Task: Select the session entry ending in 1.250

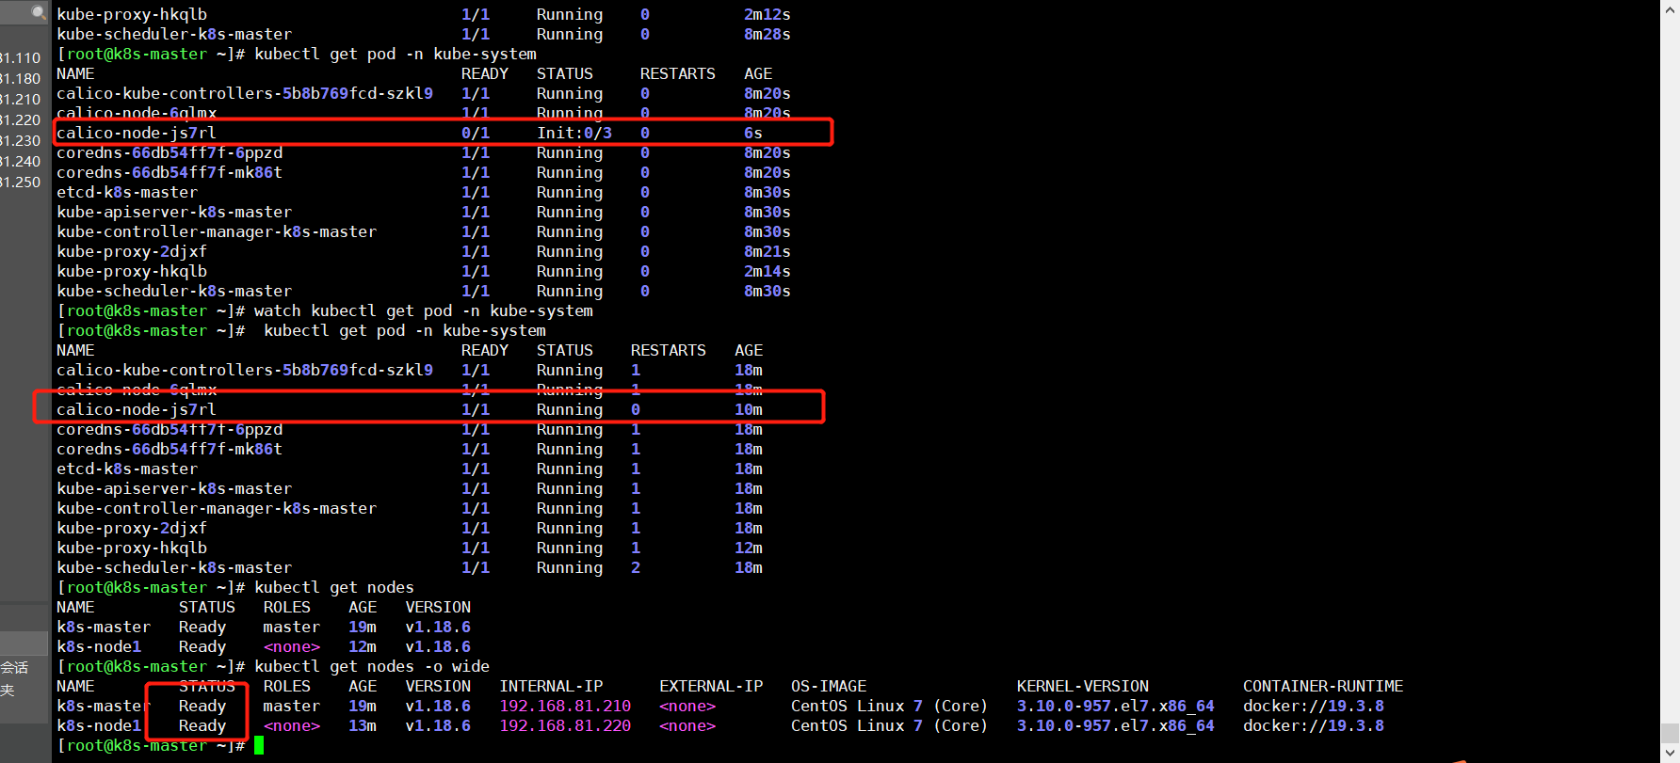Action: click(x=21, y=182)
